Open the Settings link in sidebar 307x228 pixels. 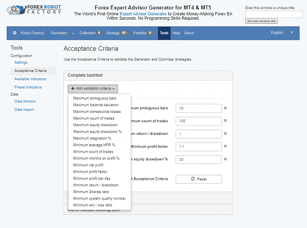[x=21, y=63]
